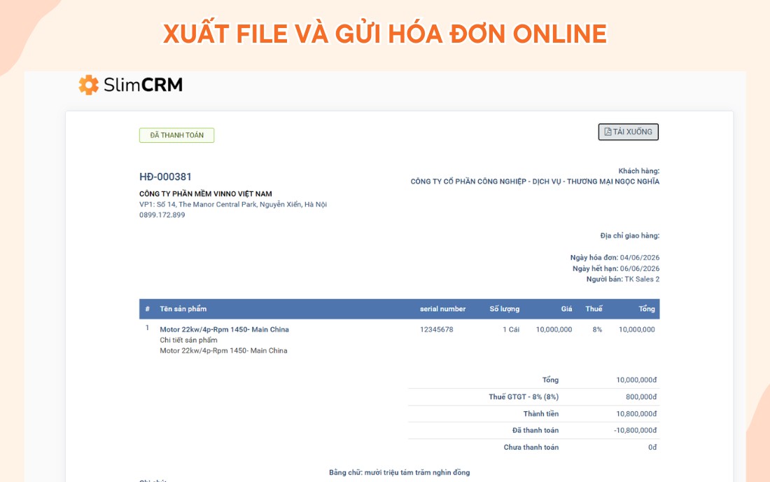Click the Tên sản phẩm column header
Image resolution: width=770 pixels, height=482 pixels.
tap(183, 308)
